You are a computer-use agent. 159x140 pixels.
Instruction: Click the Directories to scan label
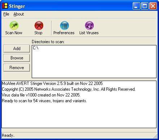pos(48,42)
